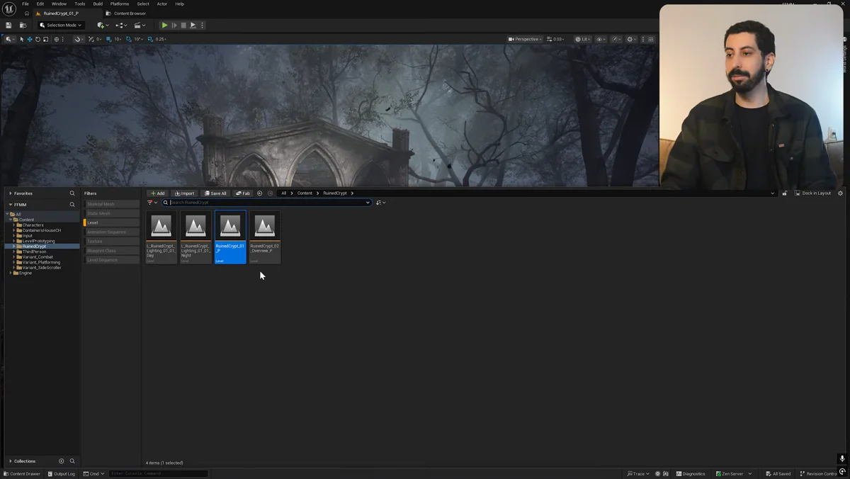Open Fab from the Content Browser

coord(243,193)
